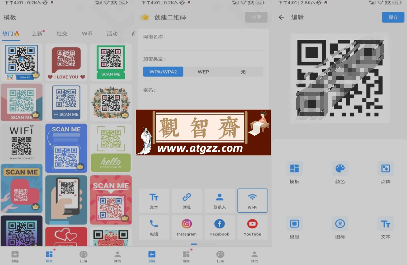The image size is (407, 265).
Task: Open the 文本 text tool in the editor
Action: pyautogui.click(x=386, y=228)
